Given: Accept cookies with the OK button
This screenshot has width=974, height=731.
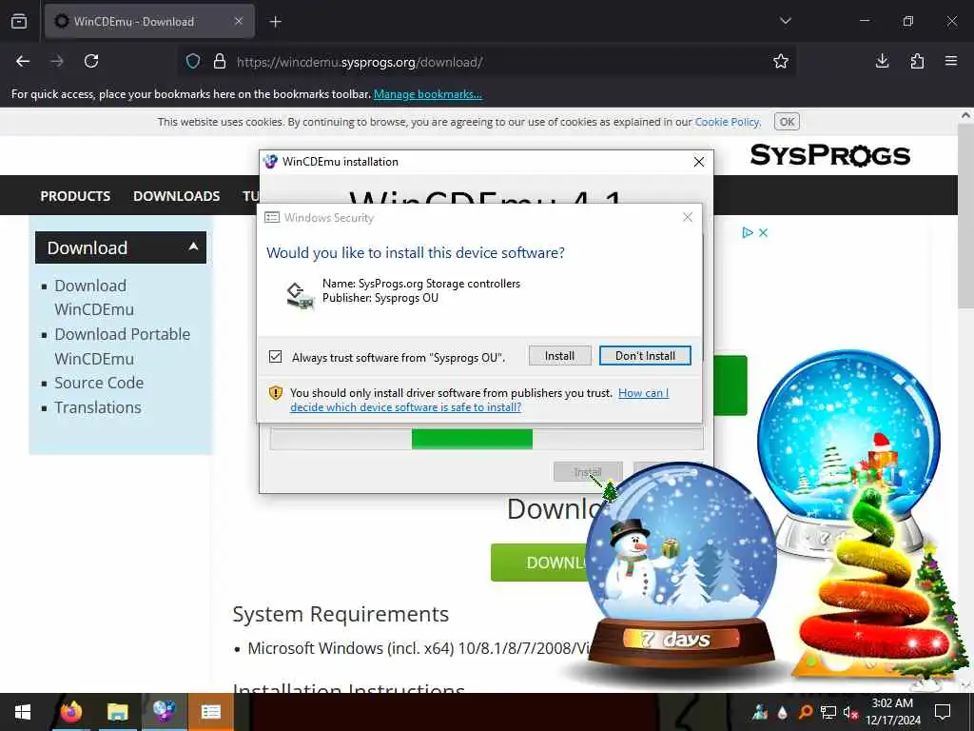Looking at the screenshot, I should (787, 122).
